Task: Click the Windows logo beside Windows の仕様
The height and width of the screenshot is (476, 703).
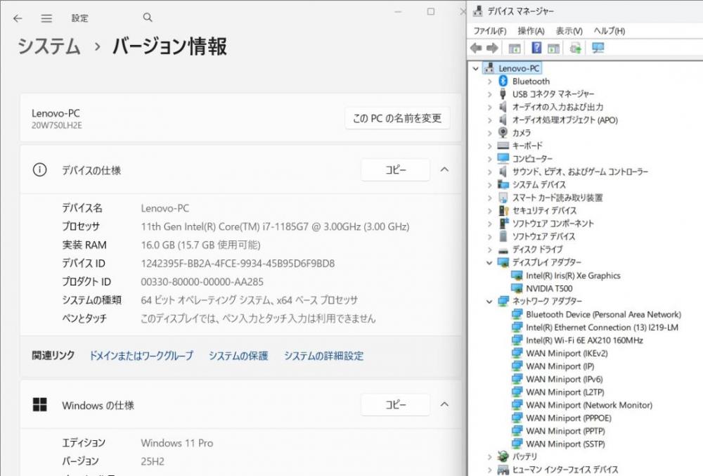Action: click(40, 404)
